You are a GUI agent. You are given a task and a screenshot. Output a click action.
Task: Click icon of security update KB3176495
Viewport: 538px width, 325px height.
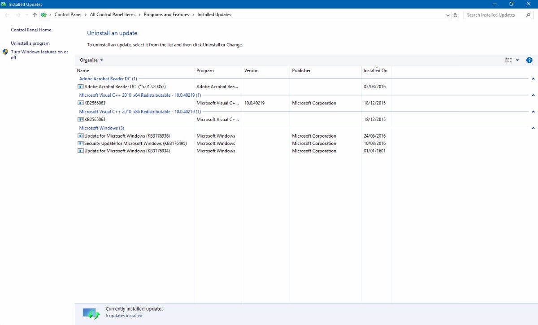click(x=81, y=143)
